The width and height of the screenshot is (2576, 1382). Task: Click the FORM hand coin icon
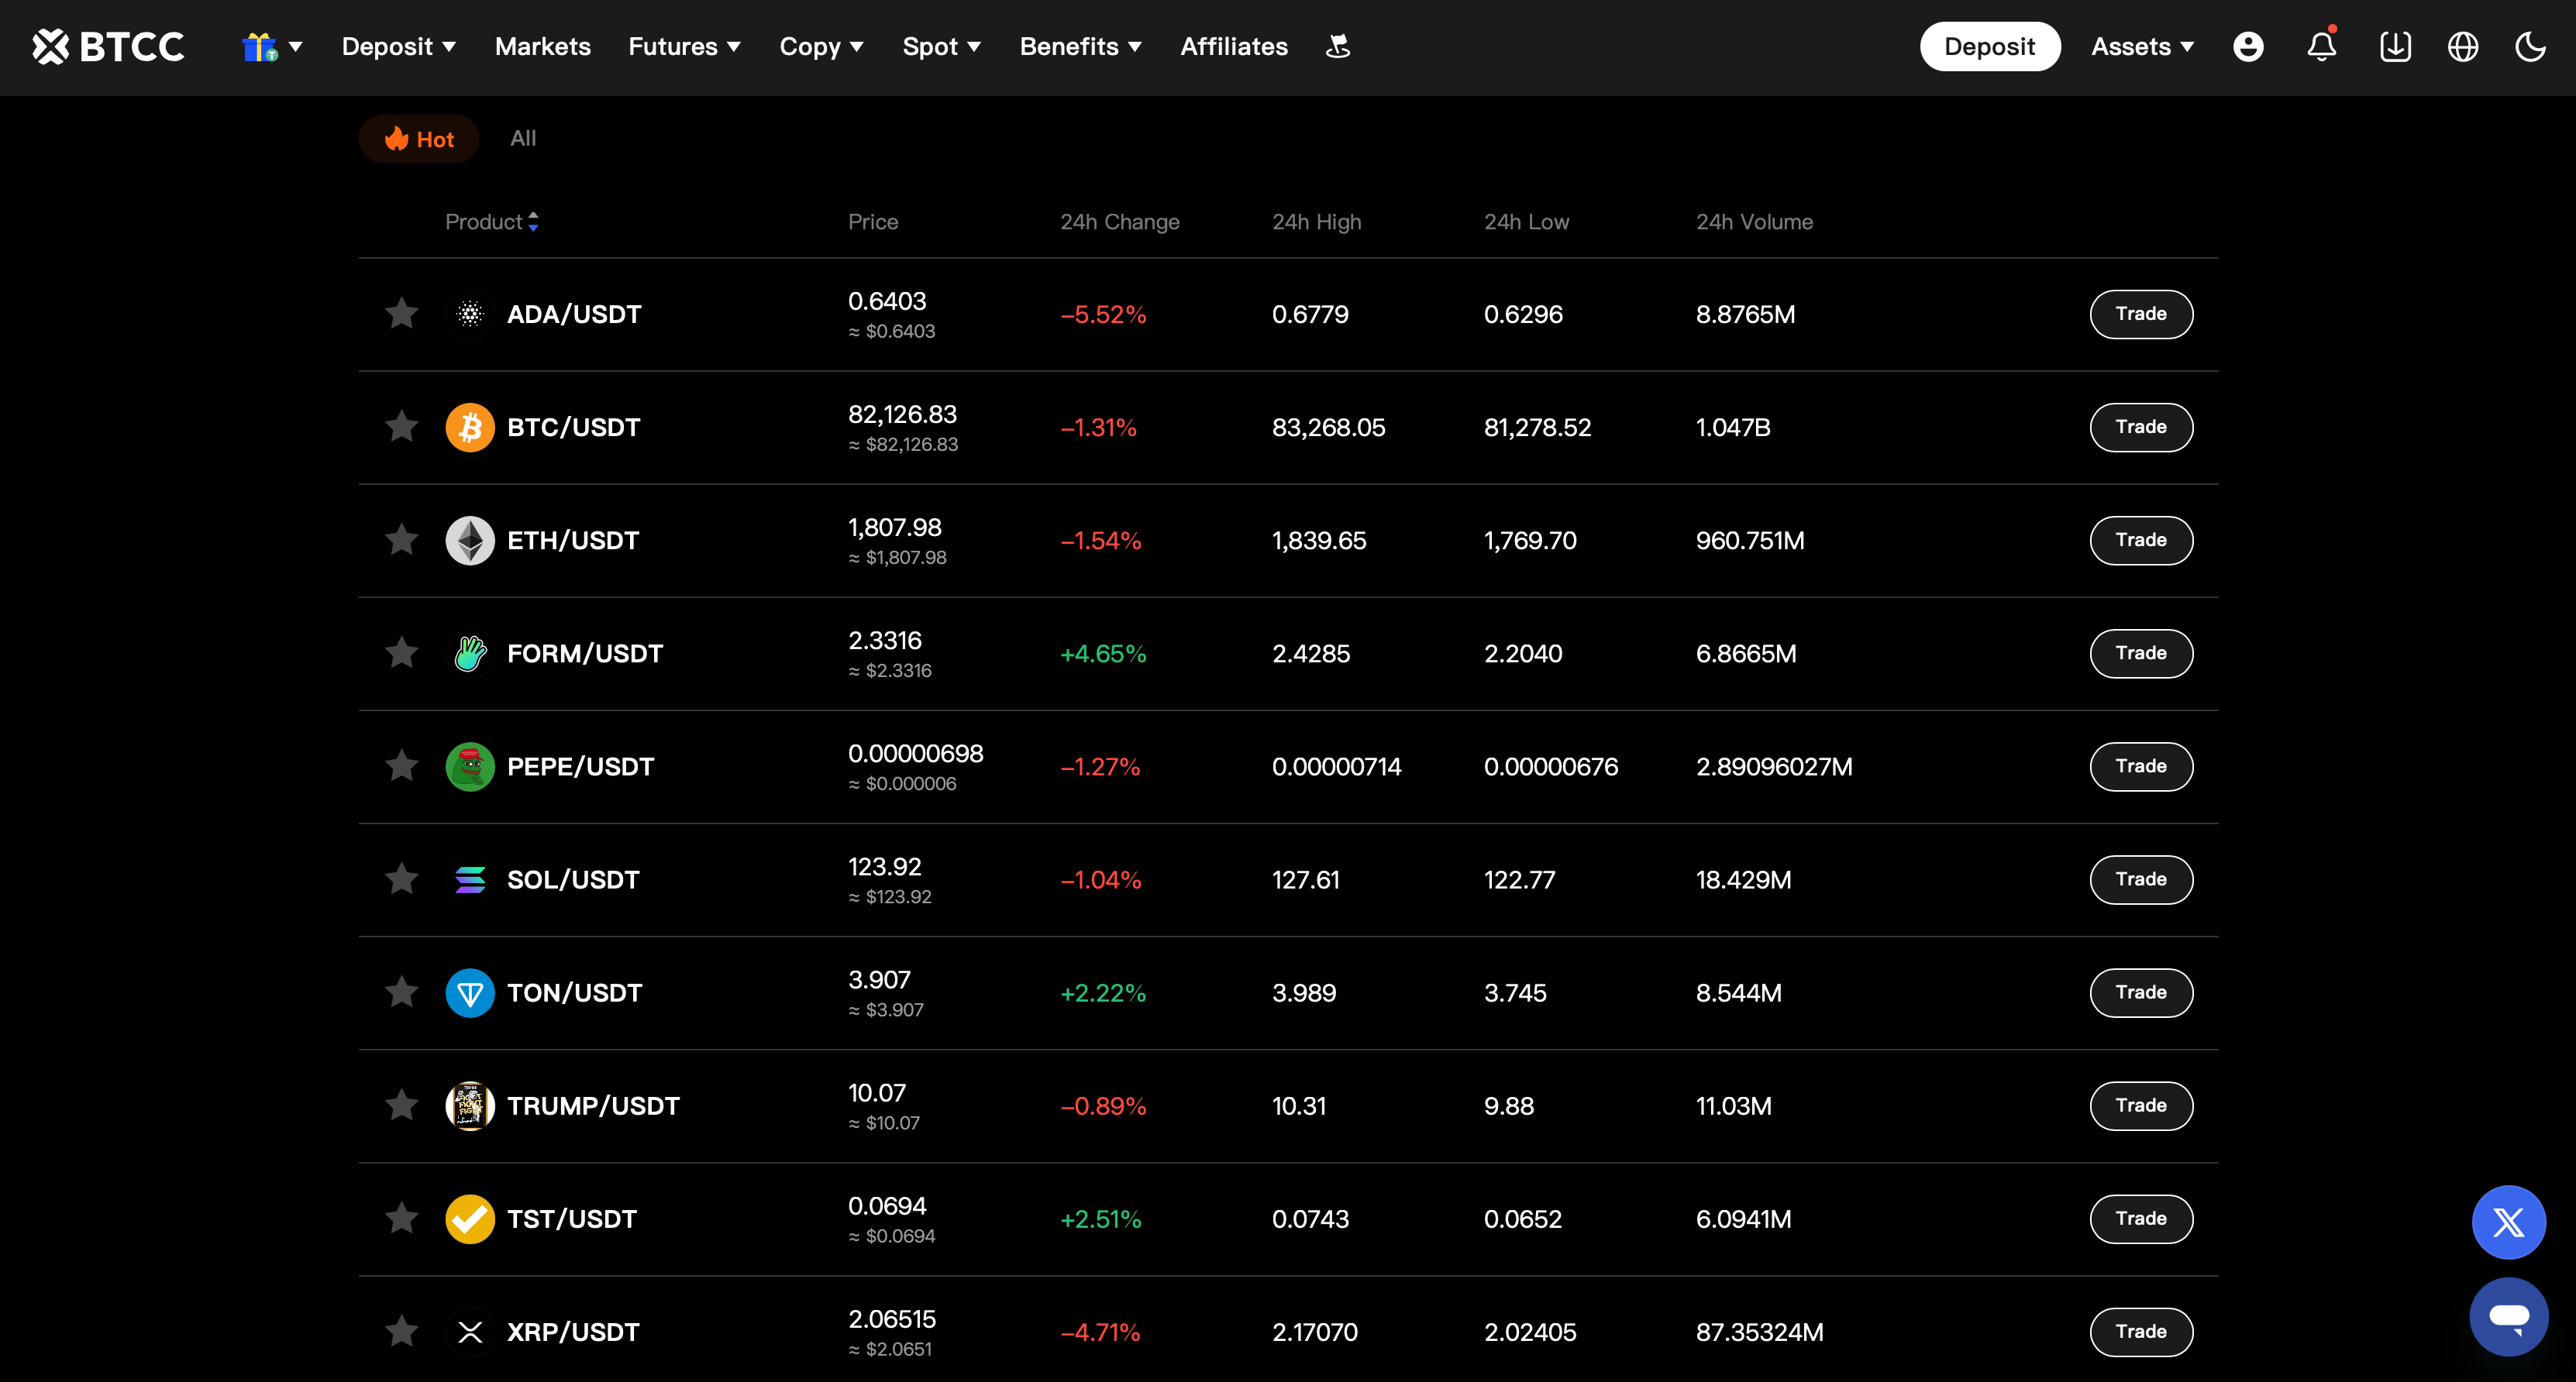(470, 654)
